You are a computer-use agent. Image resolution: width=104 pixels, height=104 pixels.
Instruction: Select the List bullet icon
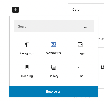(x=80, y=67)
